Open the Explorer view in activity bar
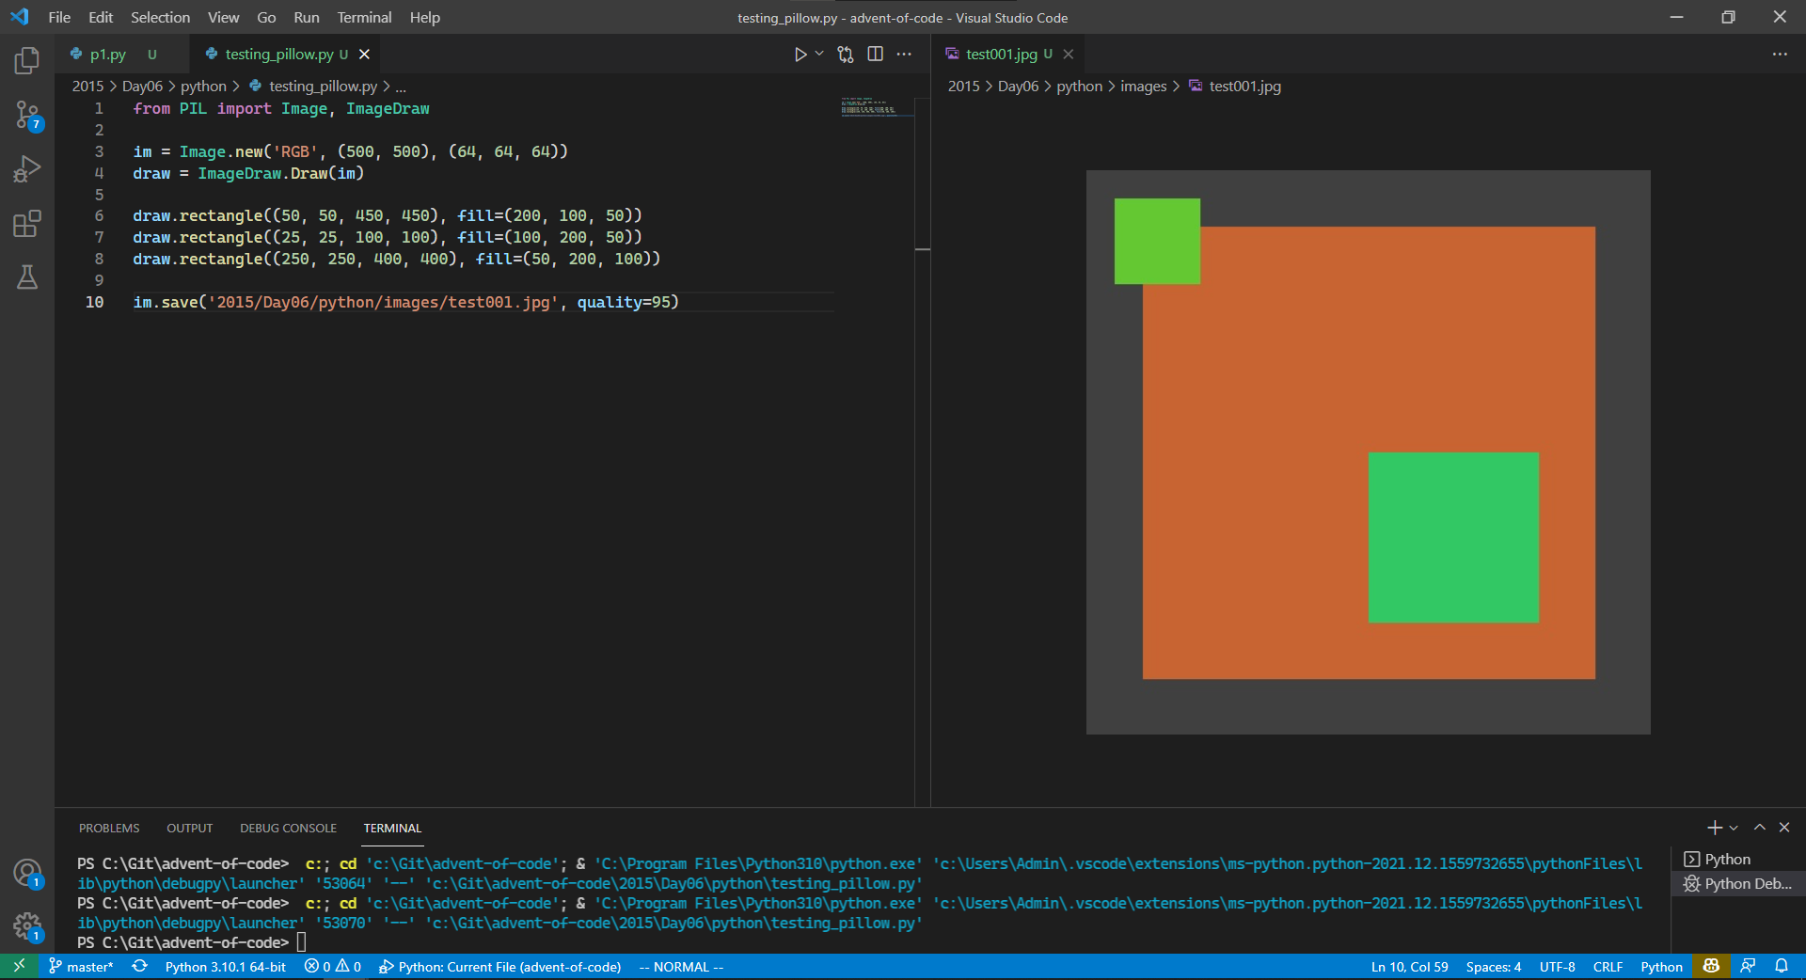Viewport: 1806px width, 980px height. click(x=27, y=61)
